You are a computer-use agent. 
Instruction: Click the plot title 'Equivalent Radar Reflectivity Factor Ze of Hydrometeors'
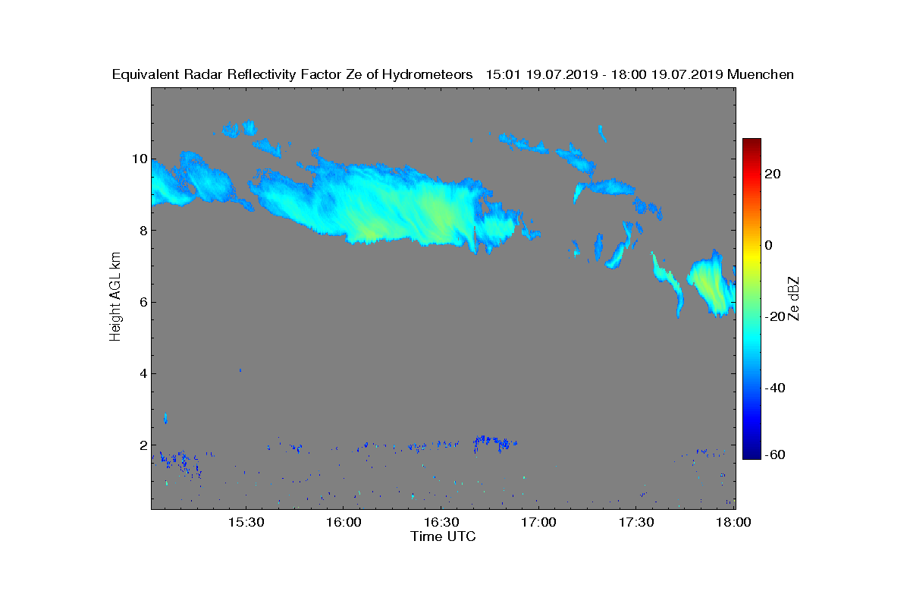293,74
